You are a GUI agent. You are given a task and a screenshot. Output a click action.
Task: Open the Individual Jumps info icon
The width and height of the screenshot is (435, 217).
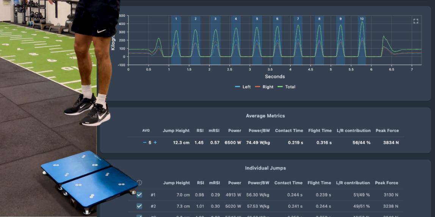pyautogui.click(x=139, y=183)
